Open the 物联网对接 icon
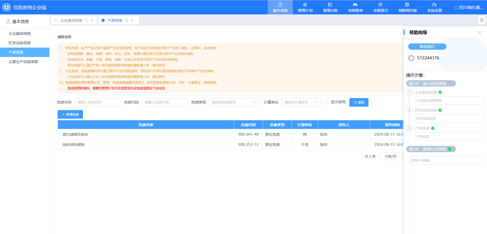 coord(407,5)
